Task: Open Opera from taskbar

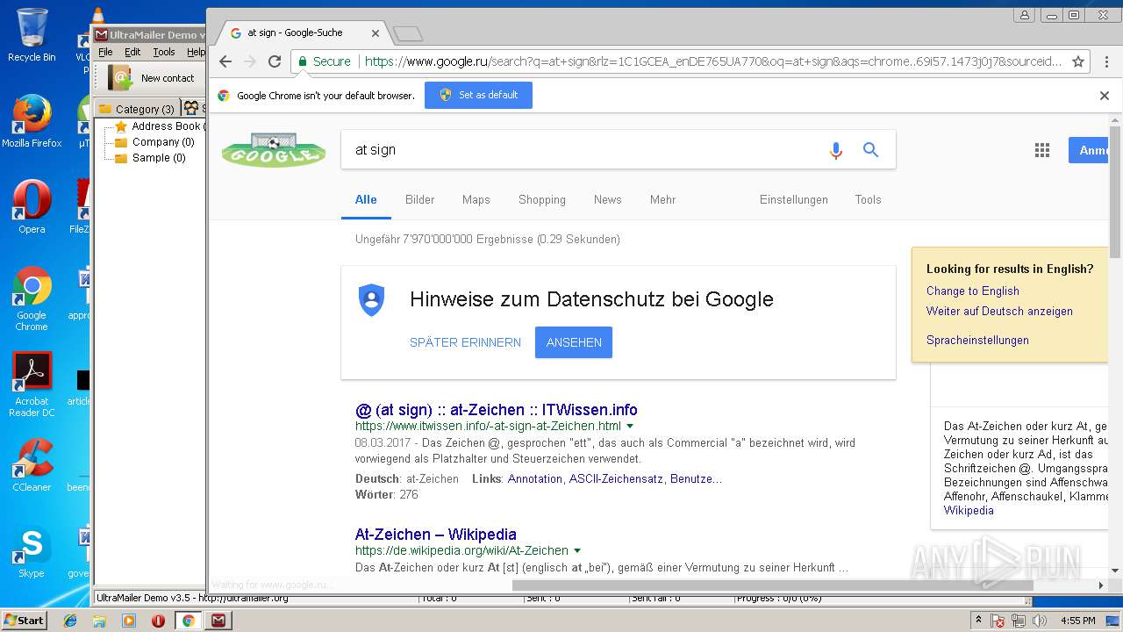Action: 159,621
